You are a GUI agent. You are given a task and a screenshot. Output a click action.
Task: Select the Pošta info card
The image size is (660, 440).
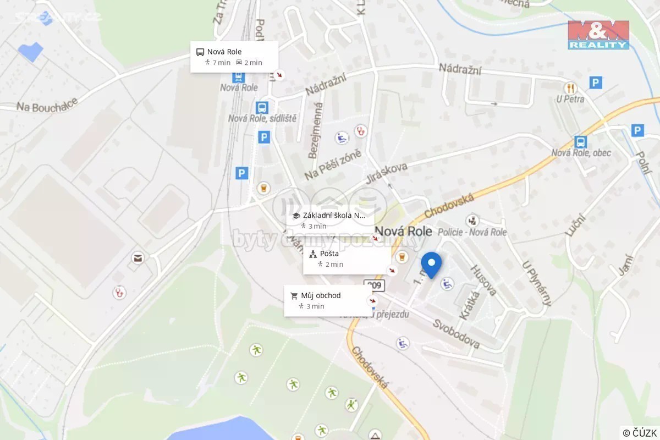click(x=347, y=259)
